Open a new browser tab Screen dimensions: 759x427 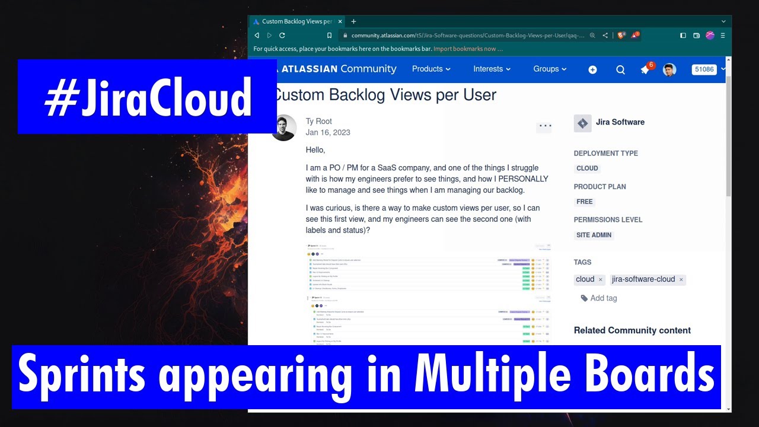pos(353,21)
